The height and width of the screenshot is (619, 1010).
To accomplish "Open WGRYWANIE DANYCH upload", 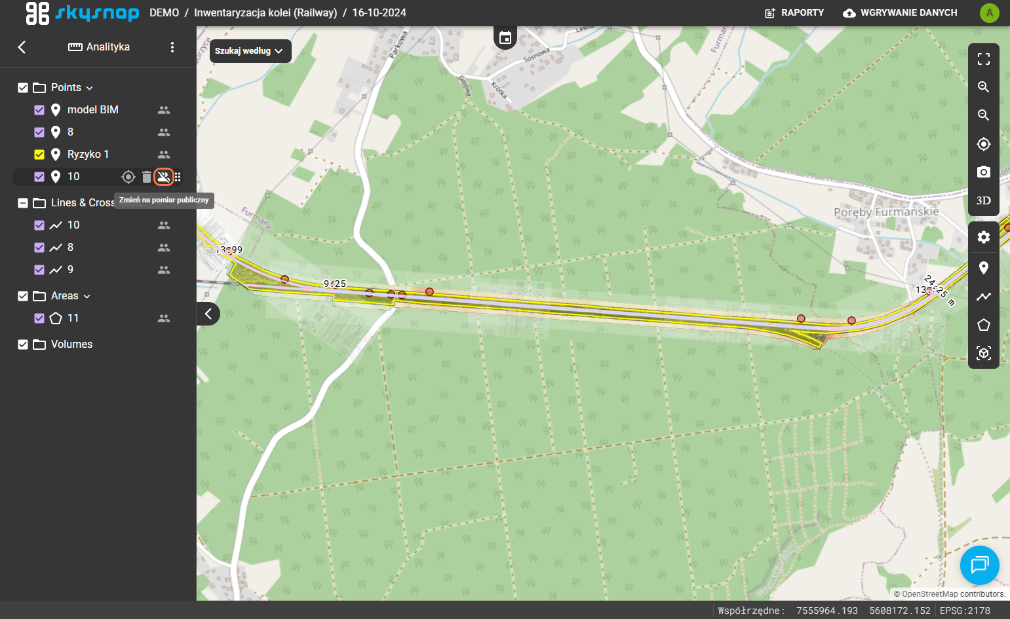I will tap(901, 12).
